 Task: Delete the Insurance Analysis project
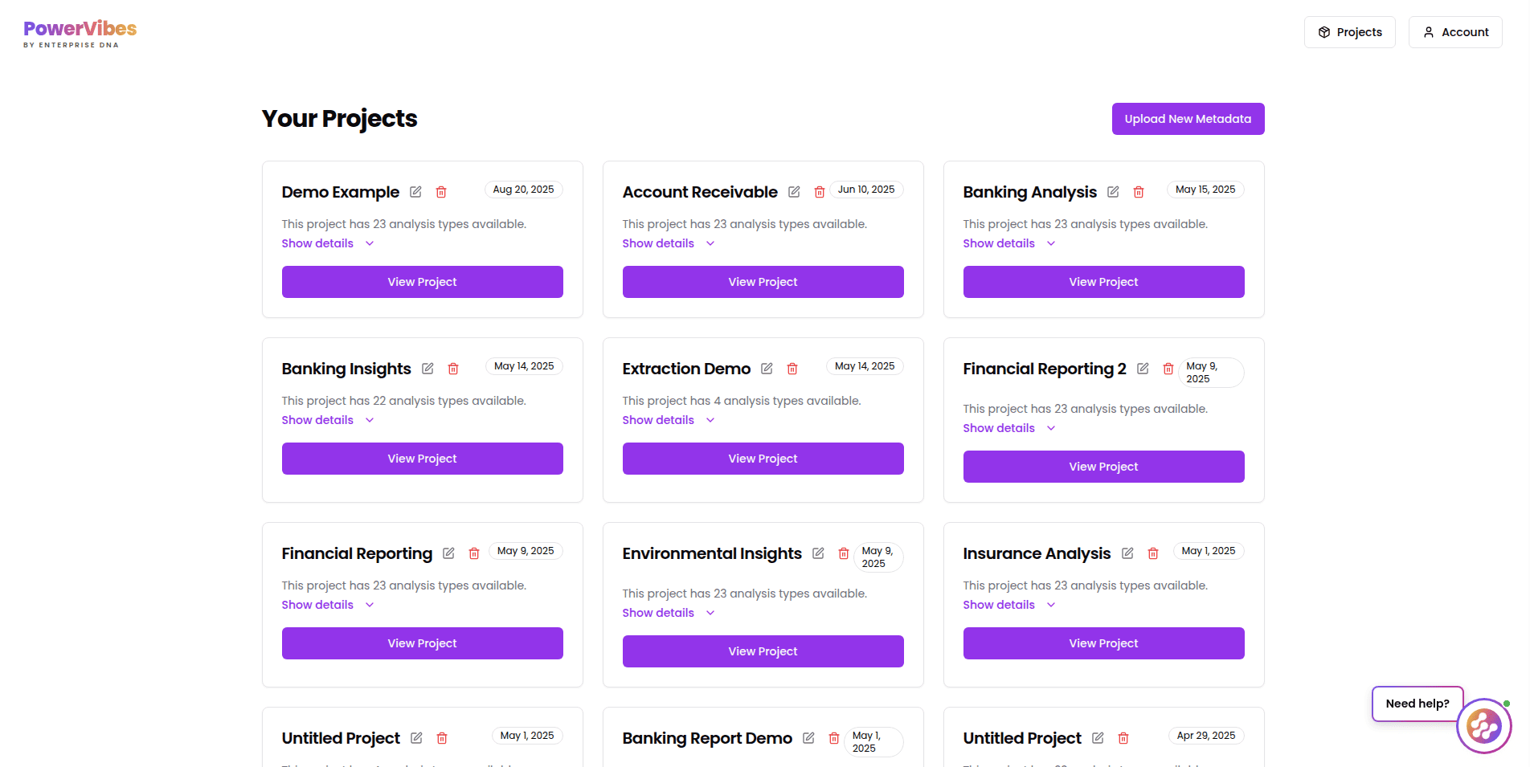1153,553
